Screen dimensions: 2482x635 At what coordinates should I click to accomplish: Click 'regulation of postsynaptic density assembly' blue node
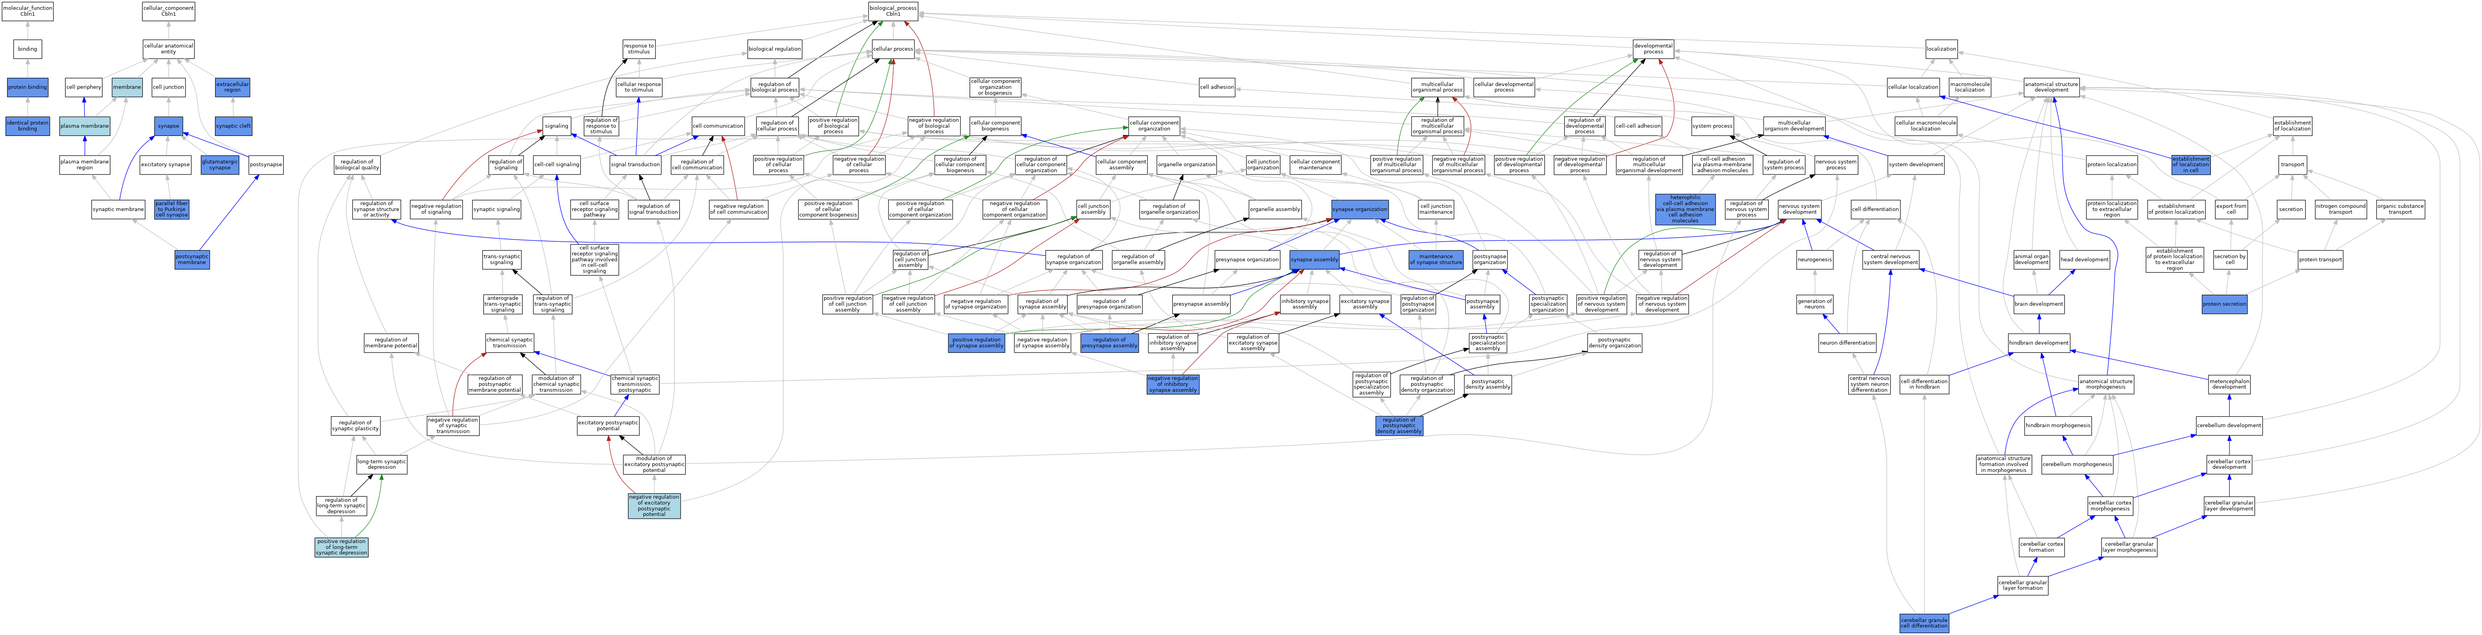click(x=1399, y=426)
